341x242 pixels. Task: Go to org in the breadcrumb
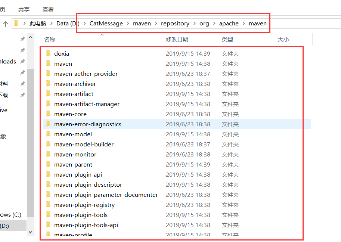click(x=204, y=23)
